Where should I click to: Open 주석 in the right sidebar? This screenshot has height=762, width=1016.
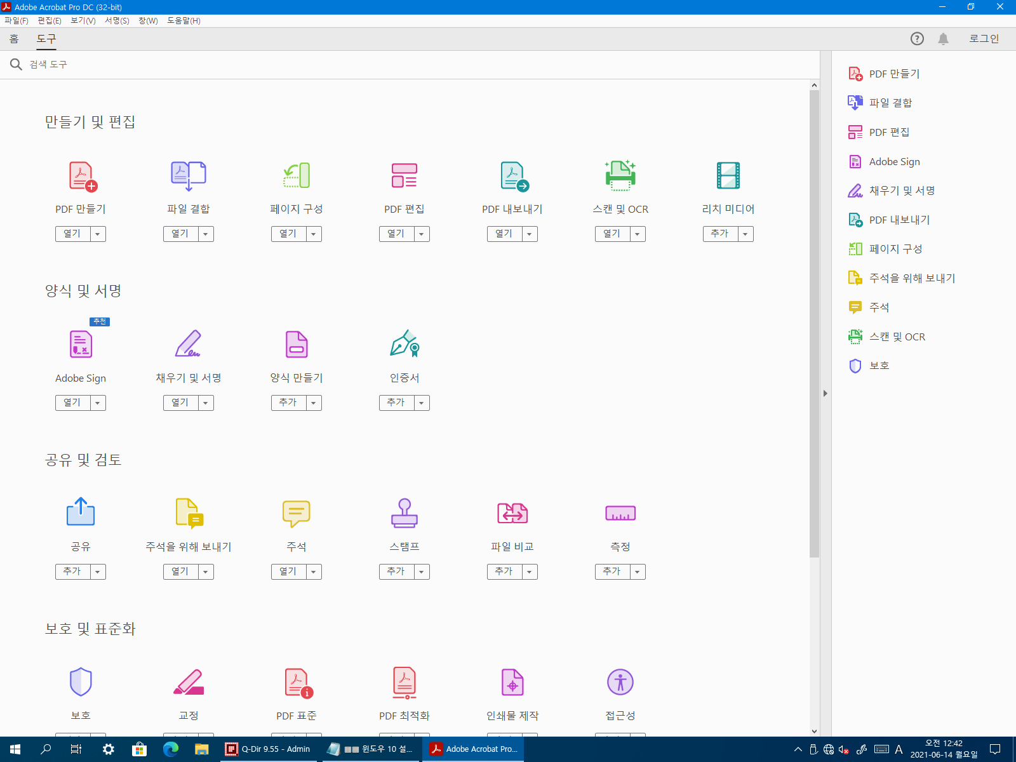point(869,307)
